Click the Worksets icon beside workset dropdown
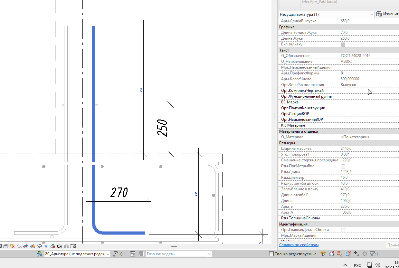This screenshot has height=268, width=399. coord(39,254)
